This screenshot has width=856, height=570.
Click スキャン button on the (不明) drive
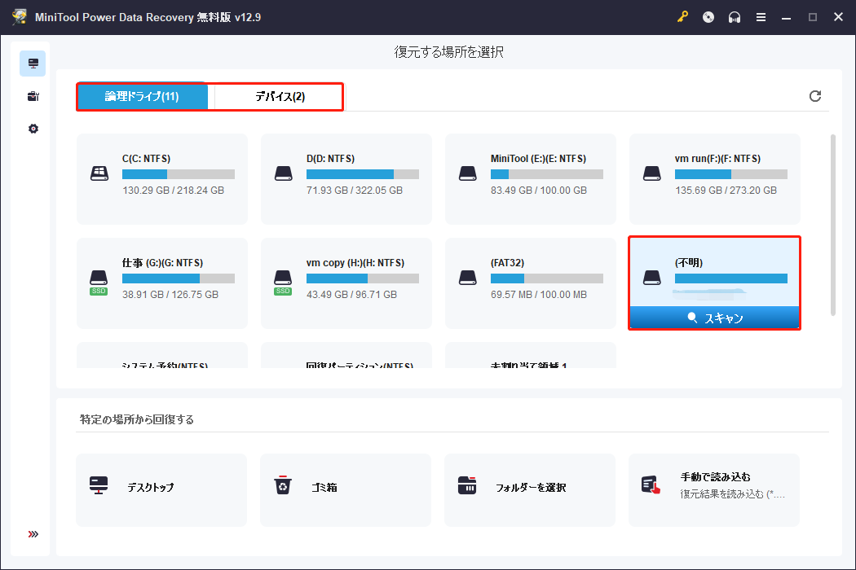click(x=715, y=318)
